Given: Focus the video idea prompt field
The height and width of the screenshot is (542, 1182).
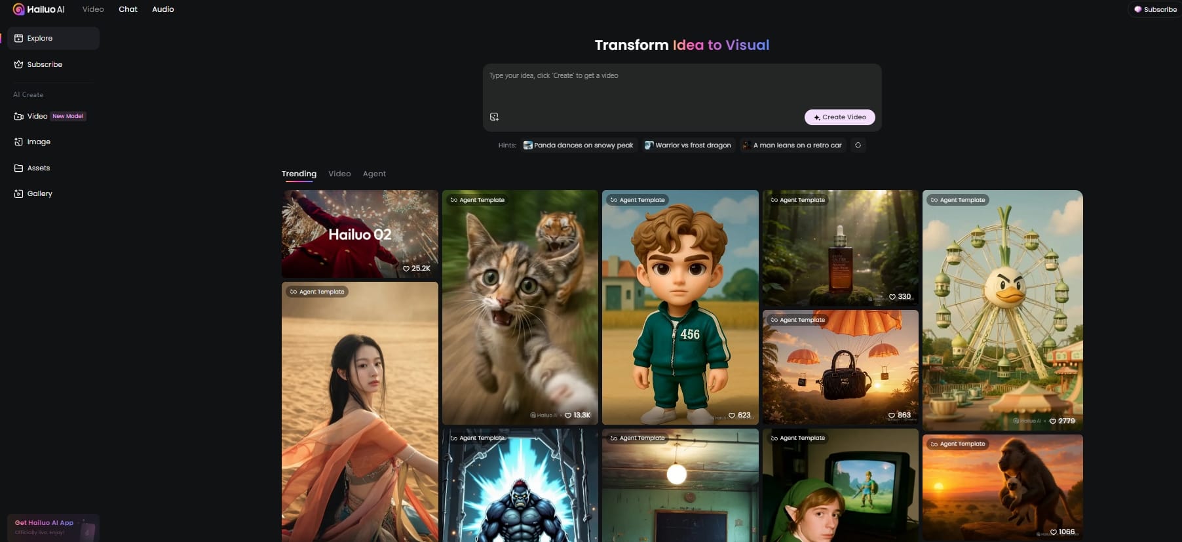Looking at the screenshot, I should [681, 85].
